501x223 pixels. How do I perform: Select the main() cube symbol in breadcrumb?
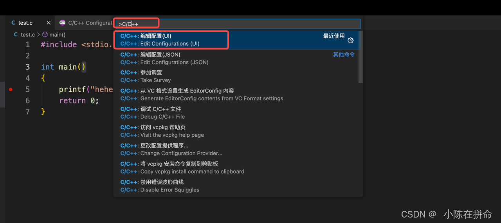point(45,34)
